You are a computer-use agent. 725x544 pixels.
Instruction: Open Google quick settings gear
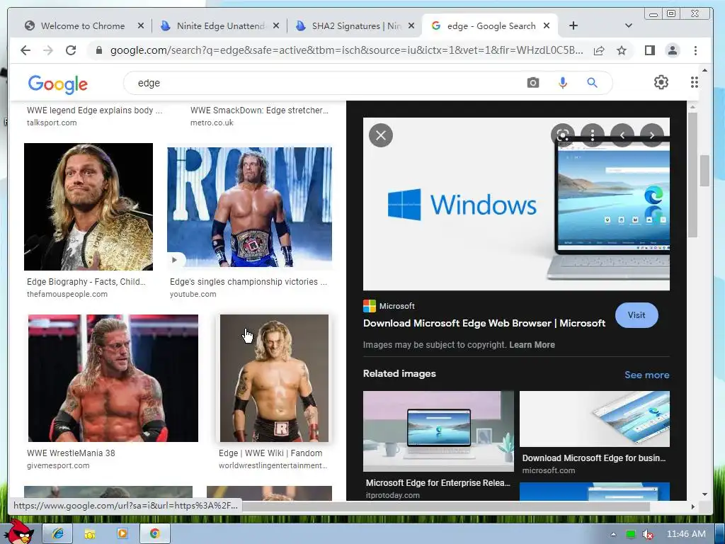point(661,82)
